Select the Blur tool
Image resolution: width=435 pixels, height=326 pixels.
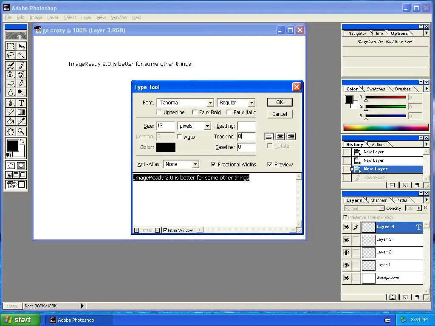[x=11, y=92]
